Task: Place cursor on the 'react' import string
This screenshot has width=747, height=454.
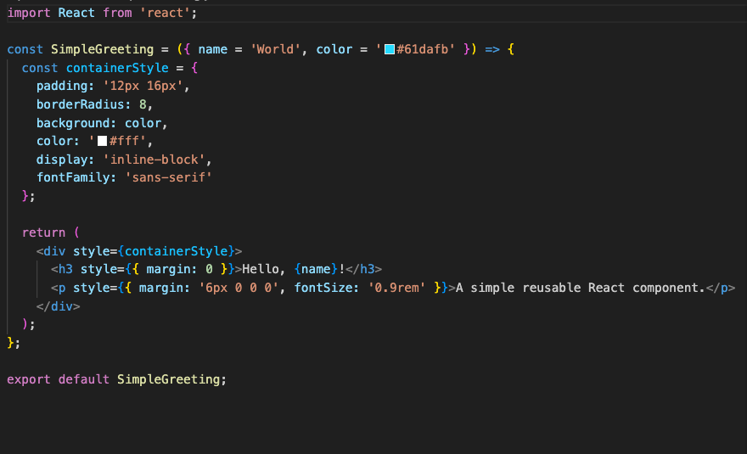Action: pos(177,14)
